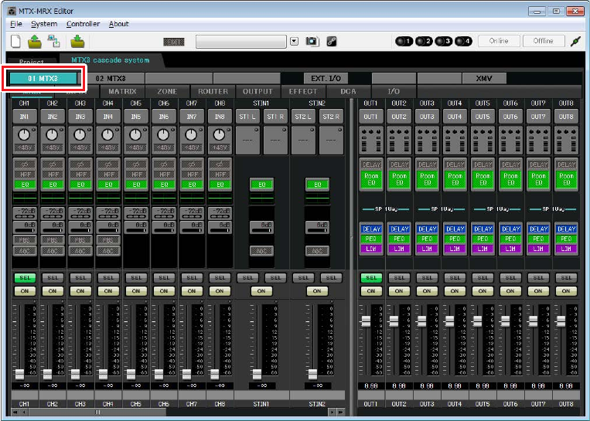Toggle the OUT1 Room EQ button

pos(371,179)
